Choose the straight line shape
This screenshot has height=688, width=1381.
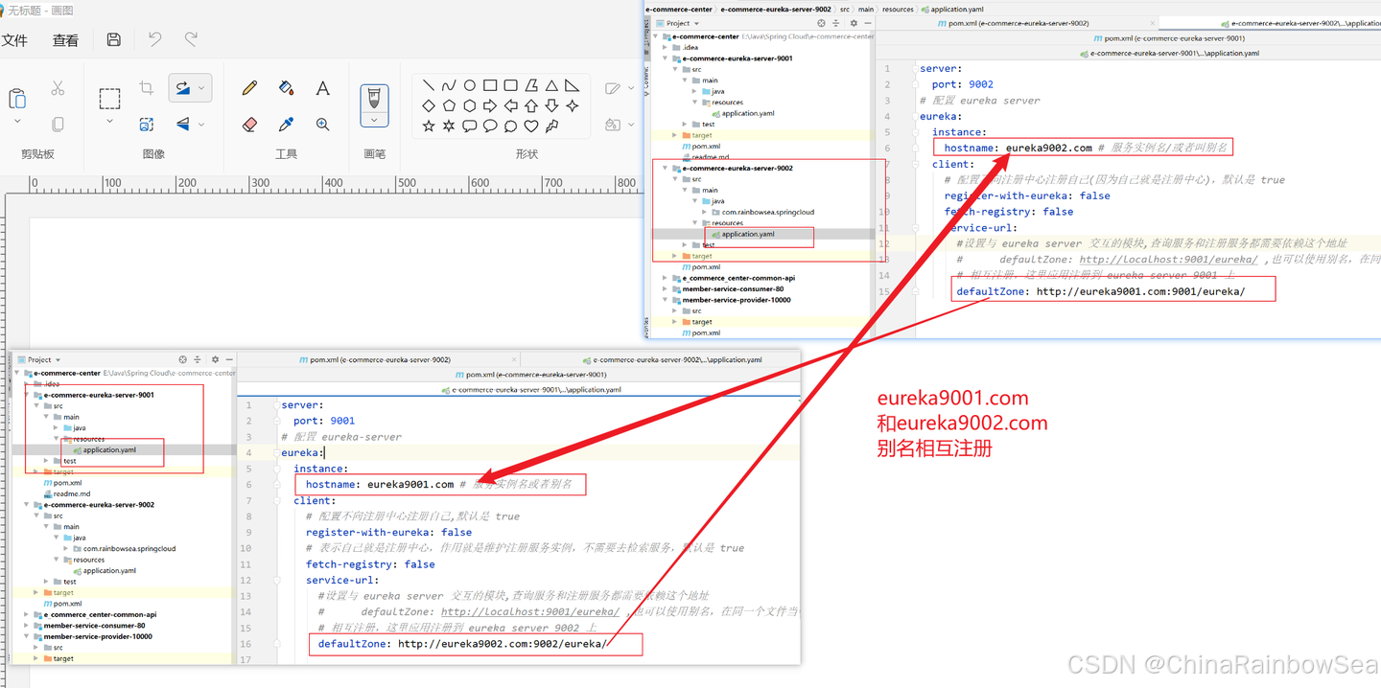pyautogui.click(x=429, y=85)
